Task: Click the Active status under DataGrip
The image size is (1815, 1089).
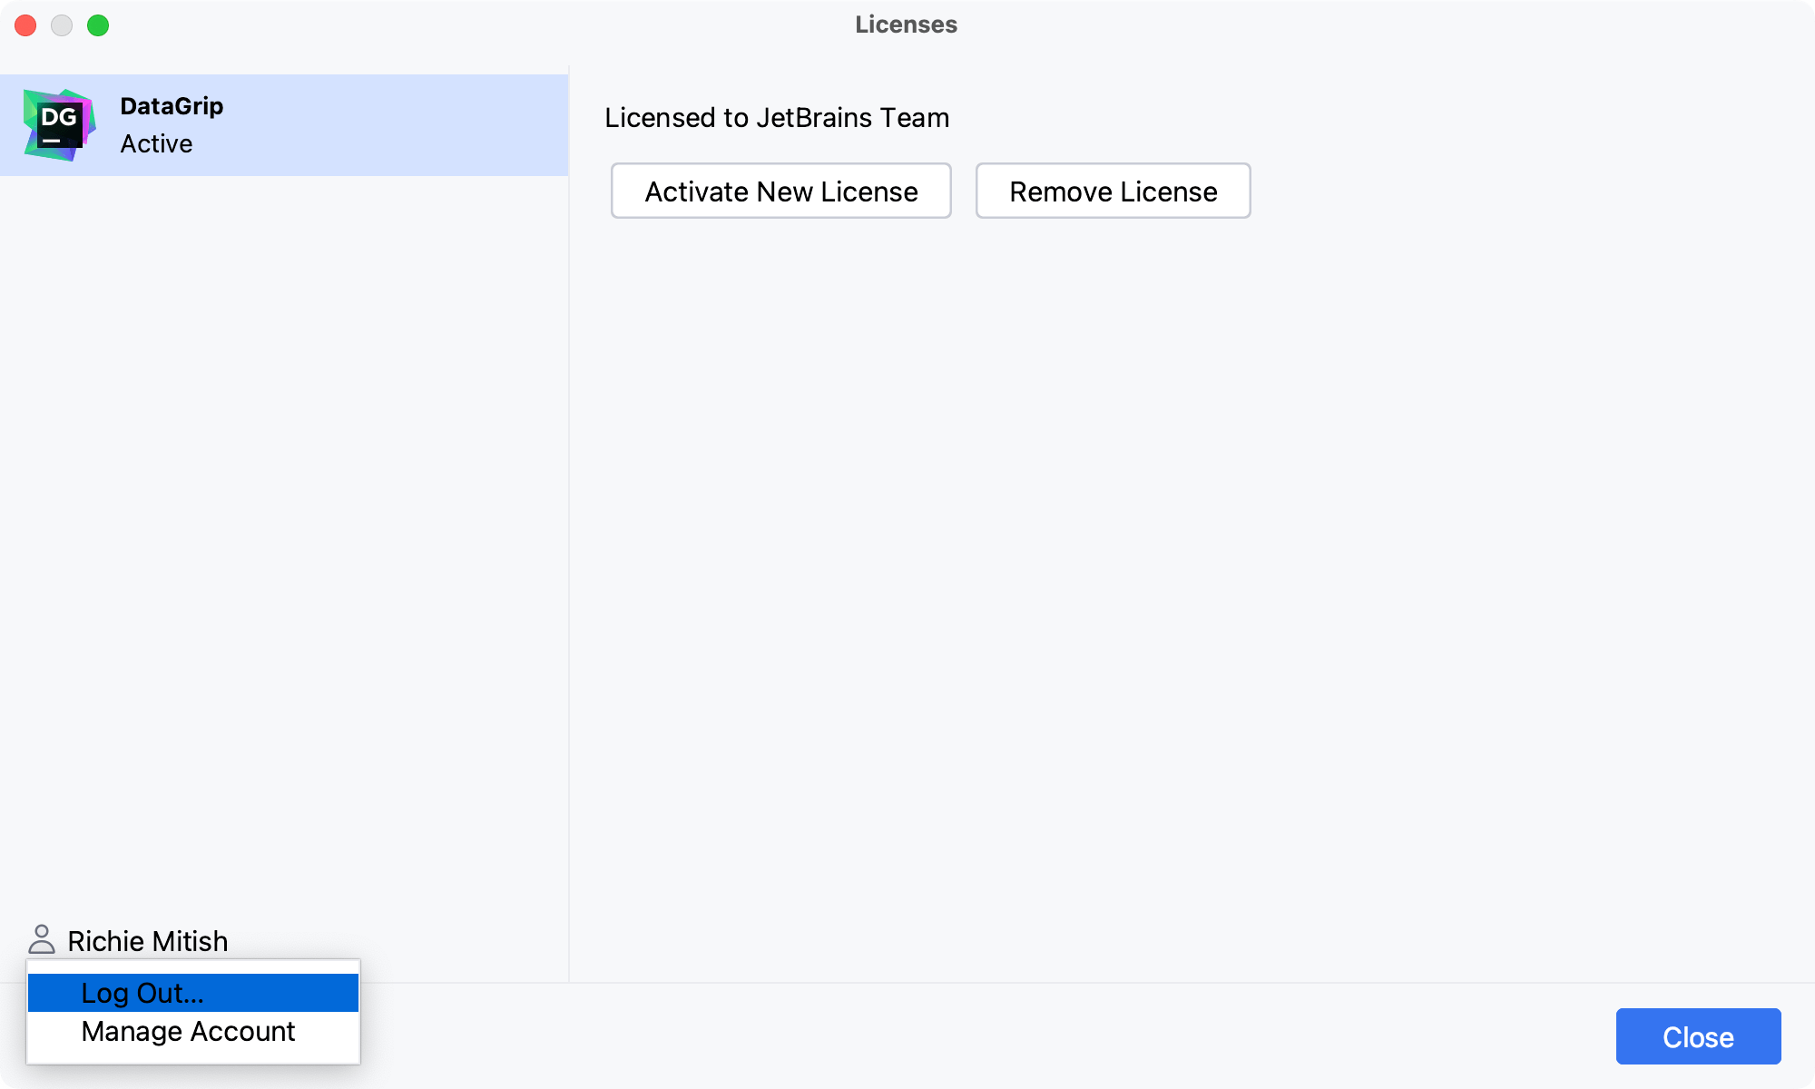Action: point(156,144)
